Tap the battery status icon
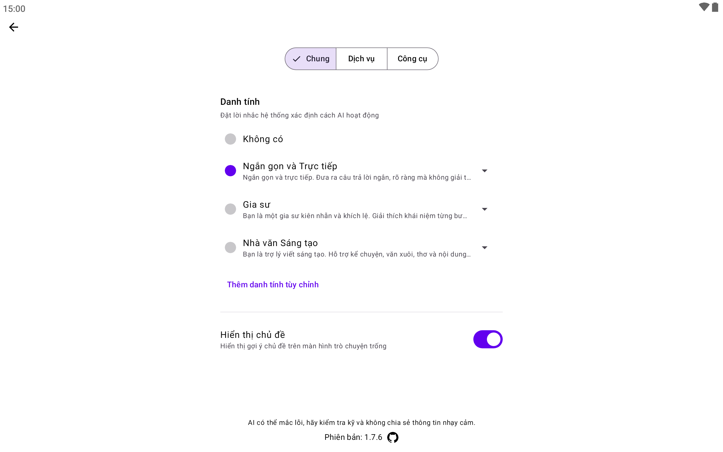This screenshot has height=452, width=723. (x=715, y=7)
